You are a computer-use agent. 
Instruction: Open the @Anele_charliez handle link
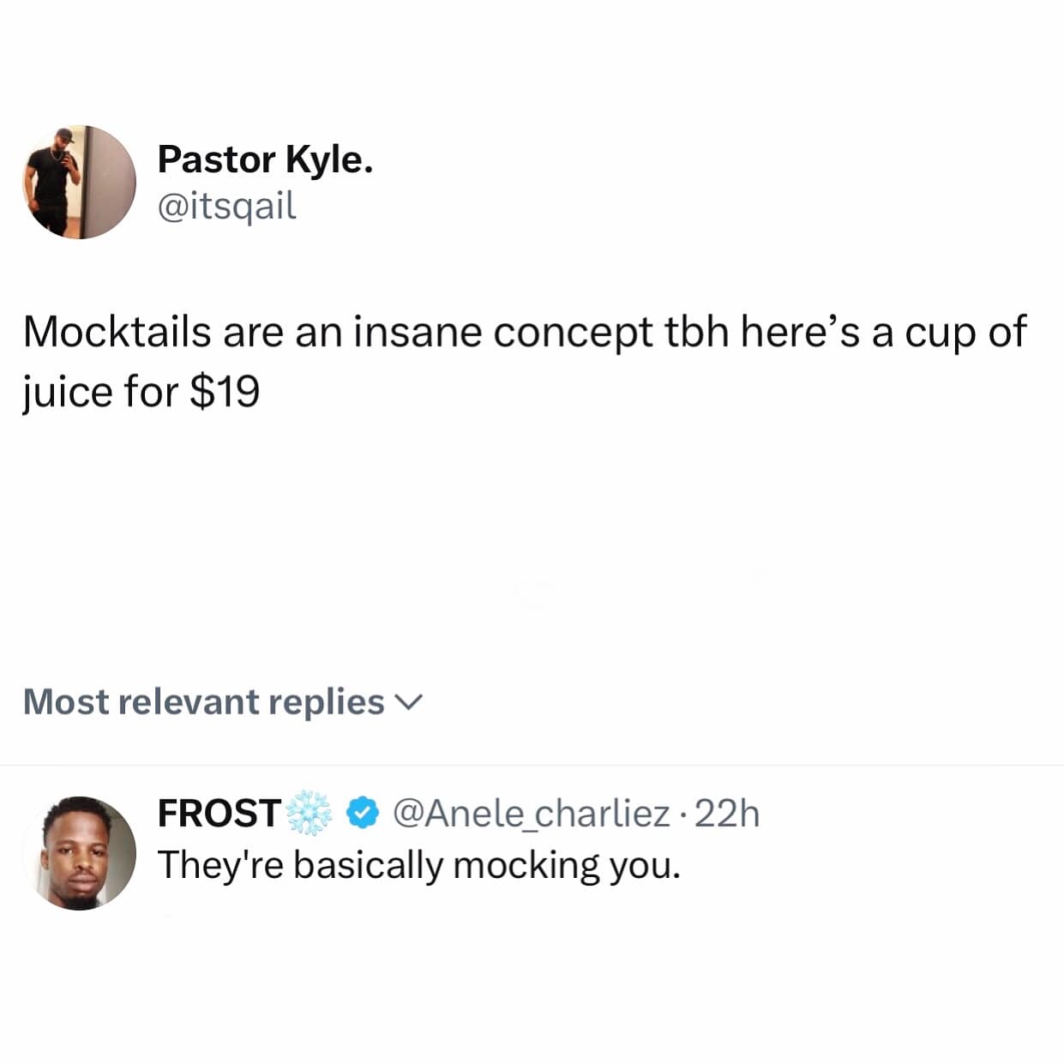532,813
